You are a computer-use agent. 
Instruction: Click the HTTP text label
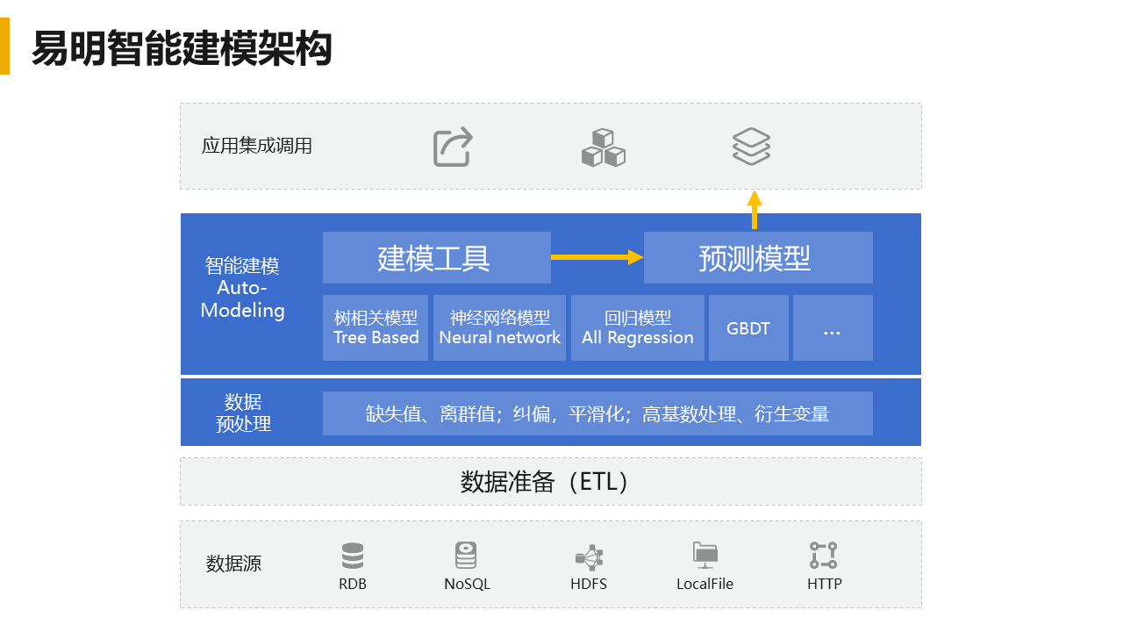click(x=825, y=584)
